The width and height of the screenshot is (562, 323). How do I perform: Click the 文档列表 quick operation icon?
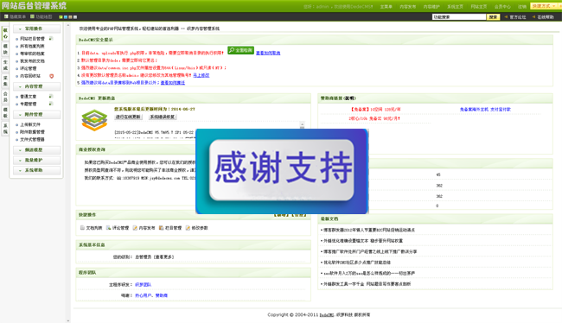tap(82, 228)
